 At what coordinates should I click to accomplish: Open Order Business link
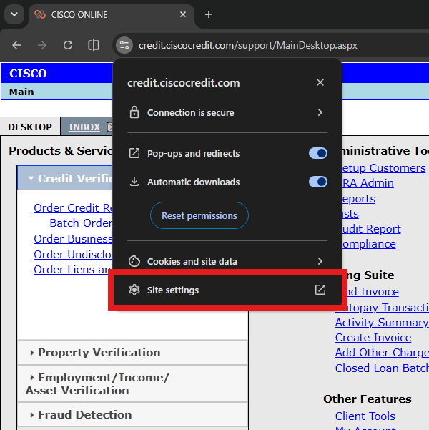73,238
